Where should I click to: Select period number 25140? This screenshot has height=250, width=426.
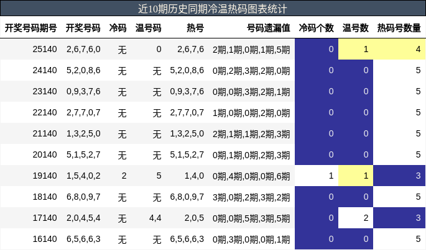(x=45, y=49)
